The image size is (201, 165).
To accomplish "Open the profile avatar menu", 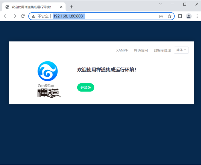I will coord(189,16).
